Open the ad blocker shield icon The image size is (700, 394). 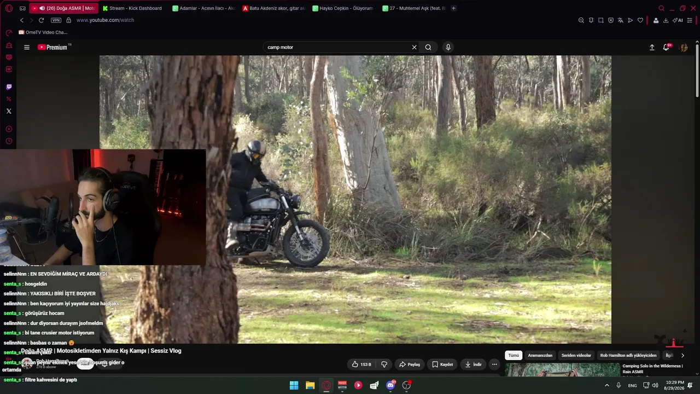pos(610,20)
